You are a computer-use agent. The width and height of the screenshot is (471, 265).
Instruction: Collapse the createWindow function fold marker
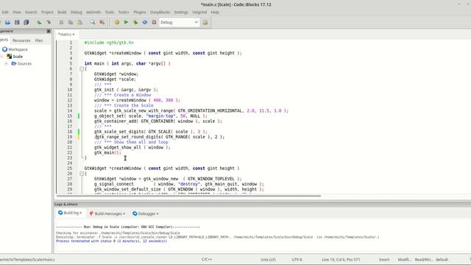point(82,174)
